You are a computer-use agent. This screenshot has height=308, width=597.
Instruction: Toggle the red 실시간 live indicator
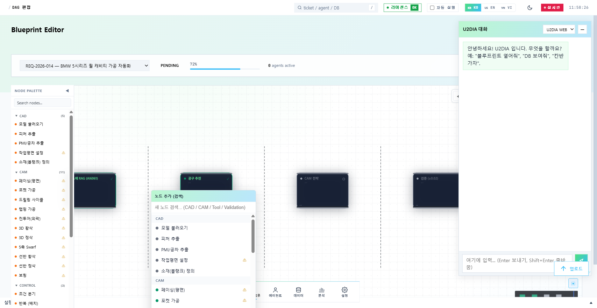tap(552, 8)
